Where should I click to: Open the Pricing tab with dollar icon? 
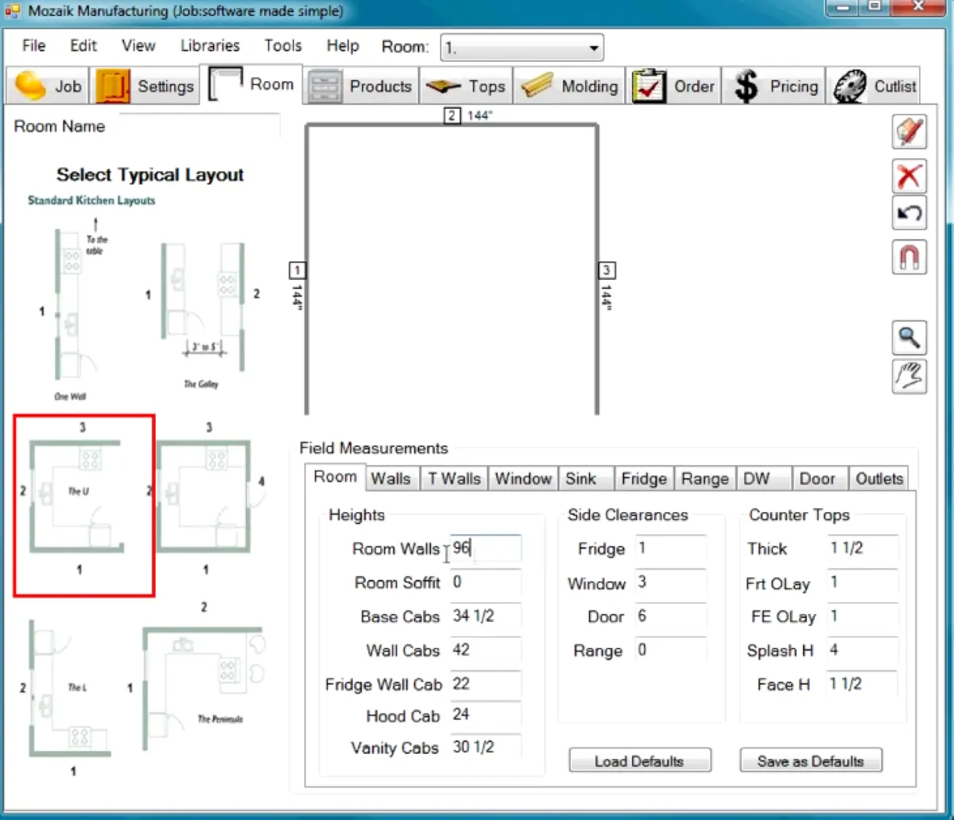[x=774, y=87]
